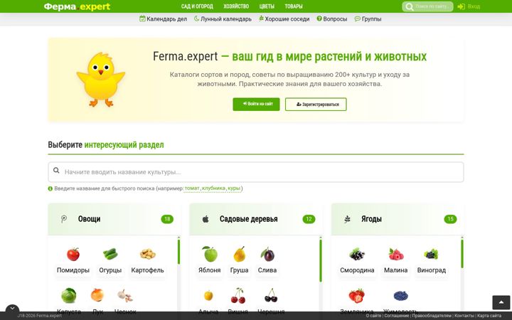Viewport: 512px width, 320px height.
Task: Open the Смородина currant icon
Action: (x=357, y=255)
